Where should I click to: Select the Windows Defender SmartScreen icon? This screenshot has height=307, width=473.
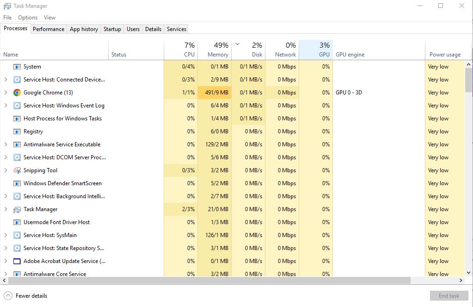[x=17, y=183]
